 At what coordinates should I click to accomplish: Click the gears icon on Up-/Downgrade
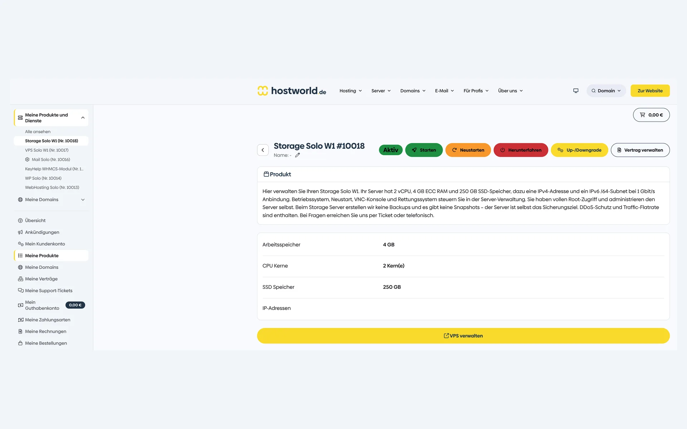[x=560, y=150]
